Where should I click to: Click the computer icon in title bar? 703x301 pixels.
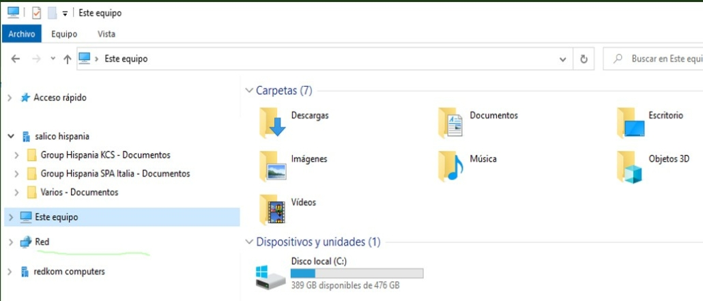click(13, 13)
